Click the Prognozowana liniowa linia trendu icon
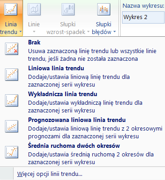The height and width of the screenshot is (180, 165). tap(12, 126)
